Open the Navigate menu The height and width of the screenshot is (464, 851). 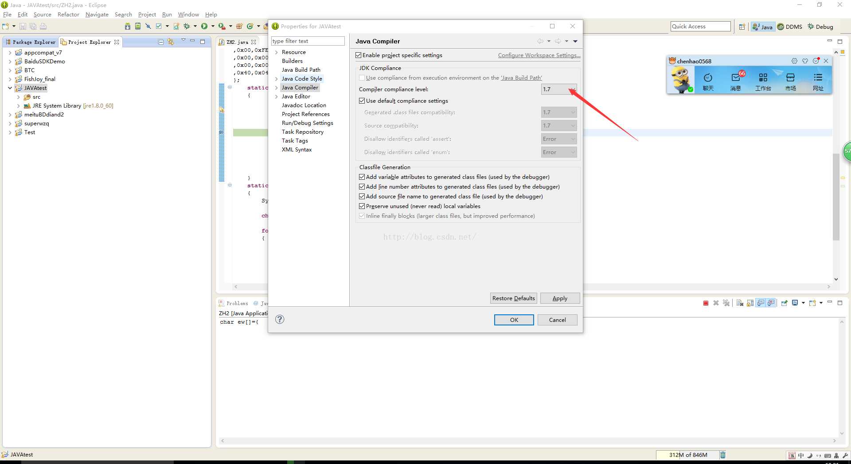click(97, 15)
